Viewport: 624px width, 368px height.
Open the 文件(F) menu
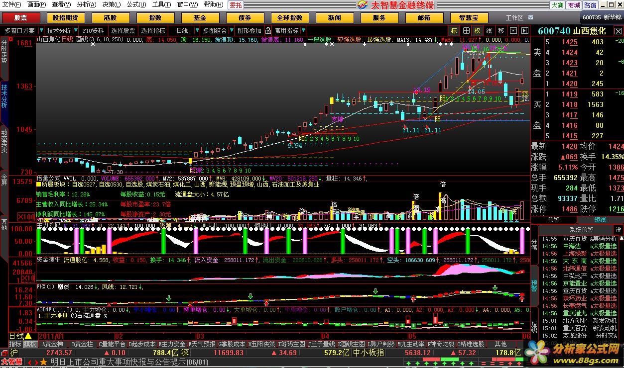click(x=12, y=4)
